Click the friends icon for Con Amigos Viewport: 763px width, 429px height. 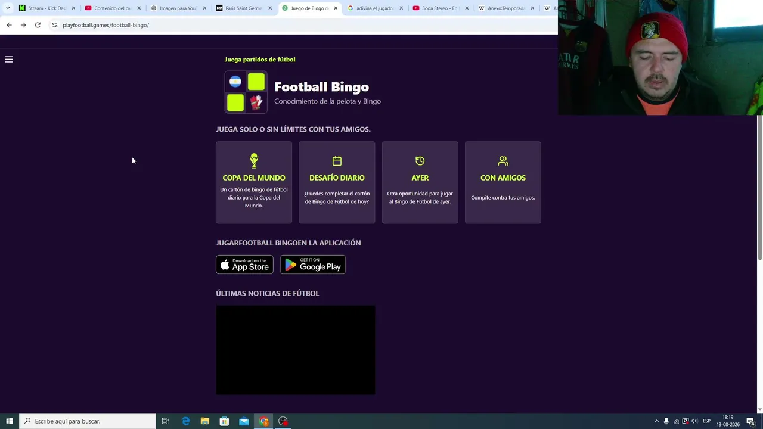tap(503, 161)
